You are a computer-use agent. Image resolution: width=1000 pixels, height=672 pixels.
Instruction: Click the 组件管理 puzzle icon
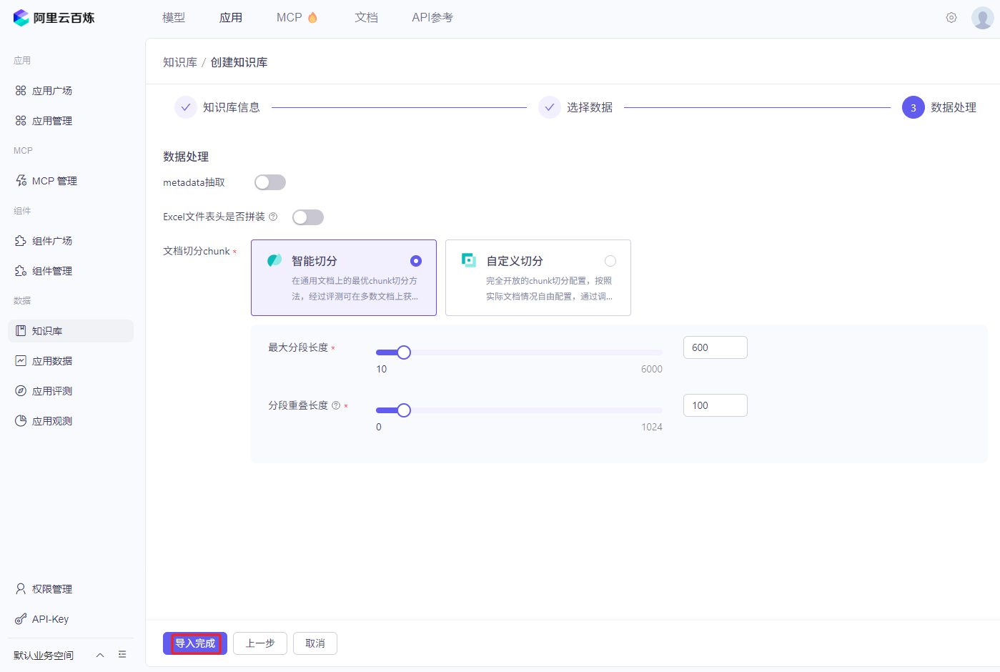click(x=21, y=271)
